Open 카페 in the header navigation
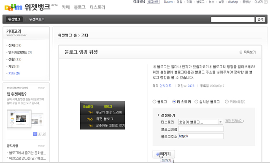270x163 pixels. tap(66, 7)
